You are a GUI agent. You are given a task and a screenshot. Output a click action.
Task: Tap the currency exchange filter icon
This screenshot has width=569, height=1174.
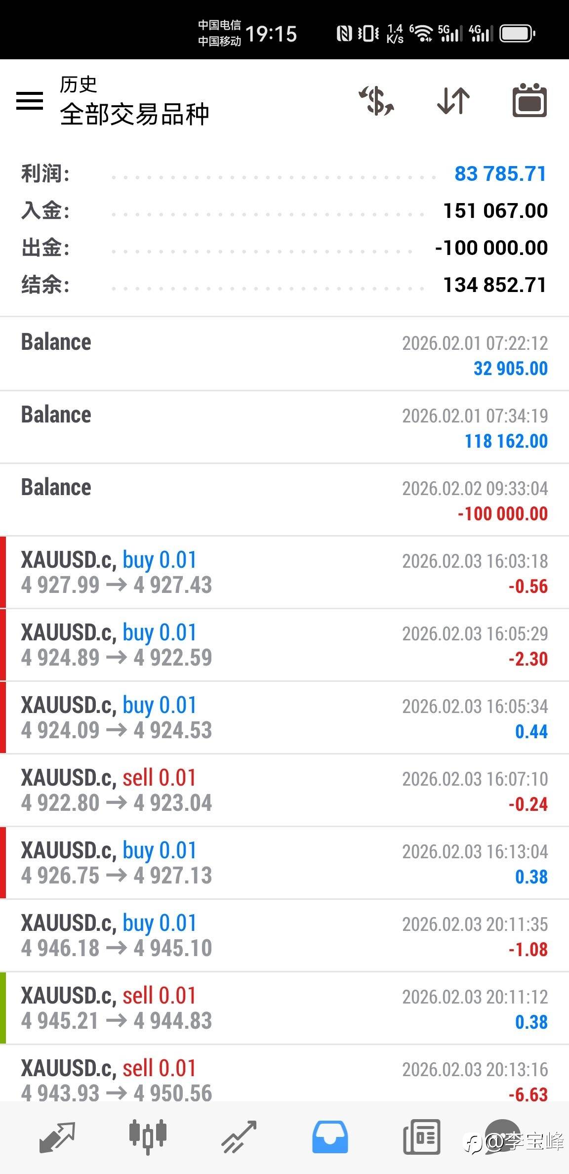(376, 101)
